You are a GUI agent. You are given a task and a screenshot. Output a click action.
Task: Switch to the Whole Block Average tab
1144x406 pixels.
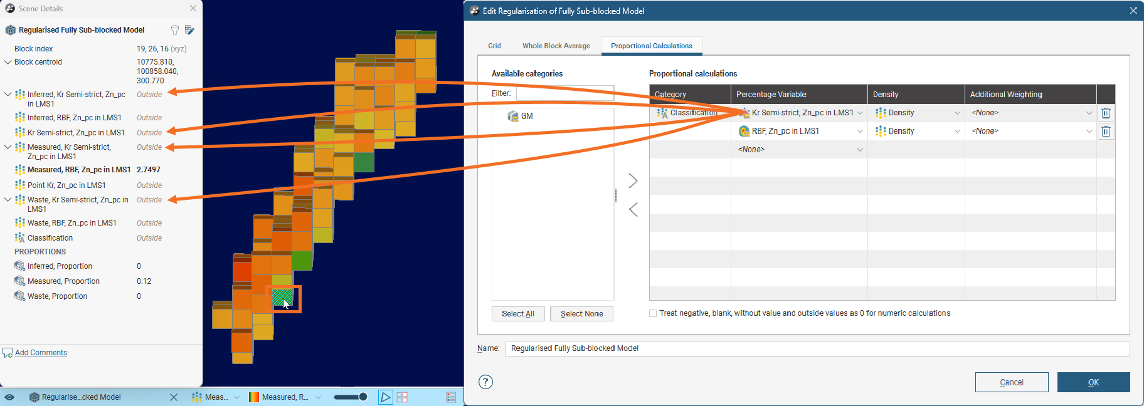556,46
